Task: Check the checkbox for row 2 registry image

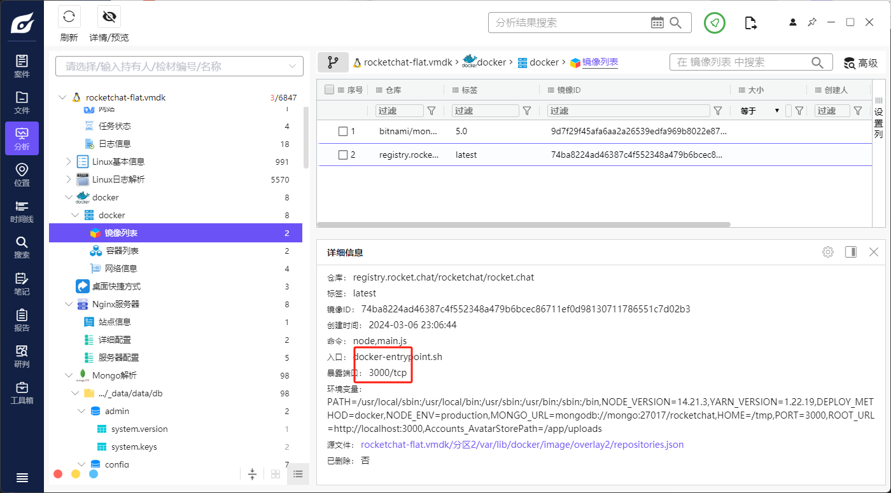Action: 343,155
